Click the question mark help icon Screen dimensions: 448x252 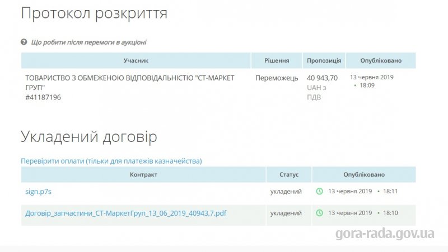pyautogui.click(x=24, y=42)
